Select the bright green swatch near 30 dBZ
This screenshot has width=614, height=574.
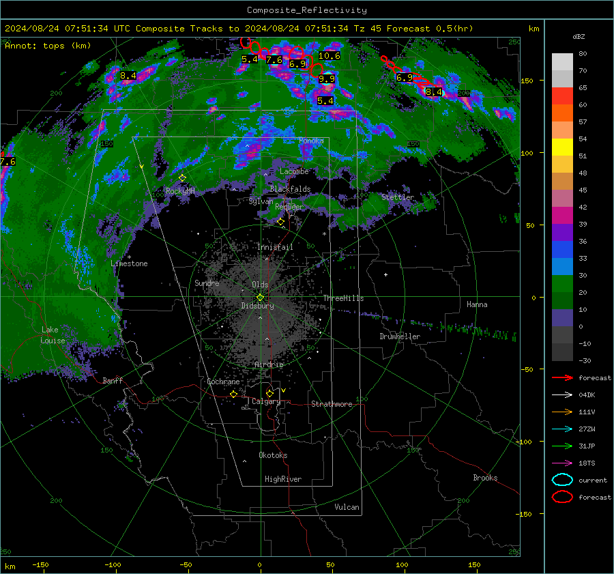coord(562,284)
